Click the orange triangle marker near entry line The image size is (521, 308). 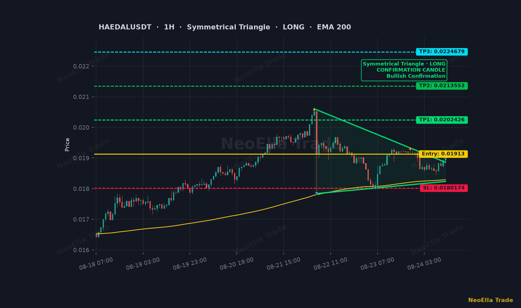pos(410,148)
